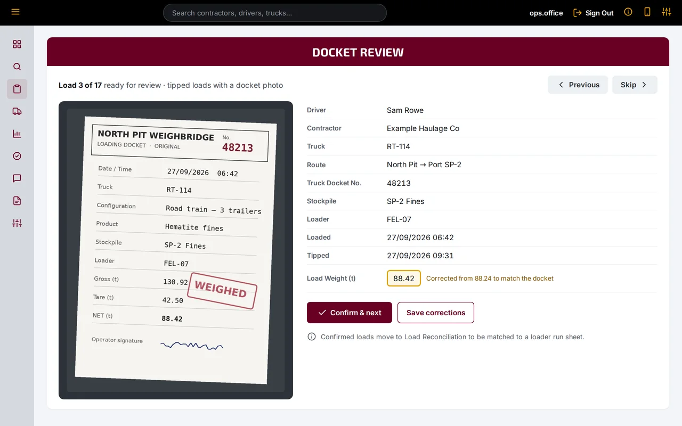Screen dimensions: 682x426
Task: Click the 'Load 3 of 17' status text
Action: 80,85
